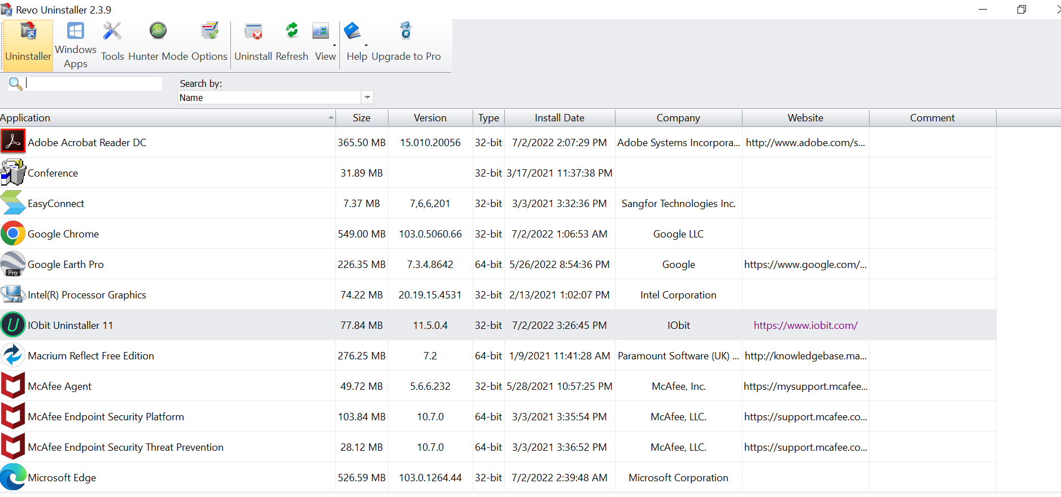Screen dimensions: 1061x497
Task: Sort by the Install Date column
Action: (560, 118)
